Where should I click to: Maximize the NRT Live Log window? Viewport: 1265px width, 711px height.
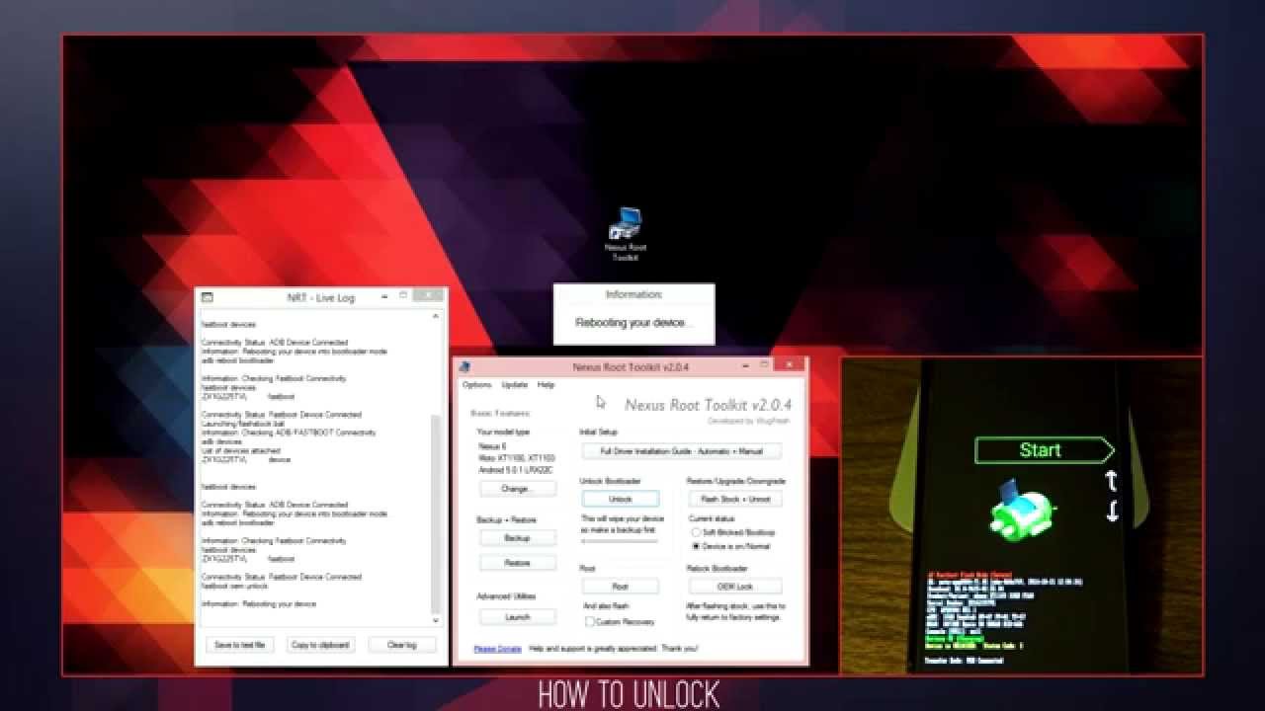point(403,295)
